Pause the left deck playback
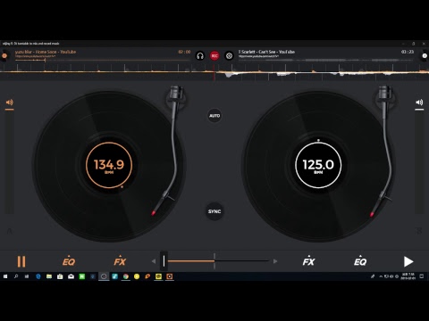The image size is (429, 321). tap(21, 261)
